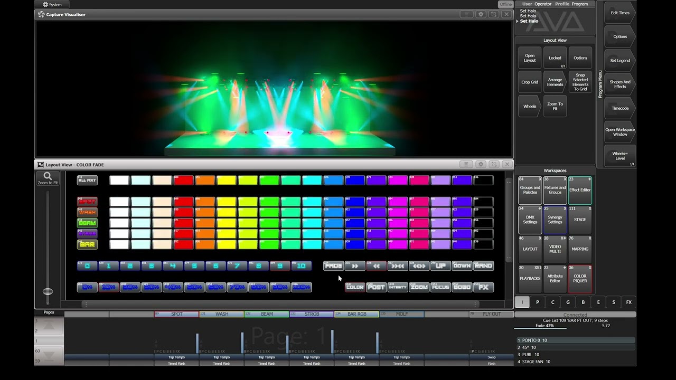Click Snap Selected Elements To Grid
The height and width of the screenshot is (380, 676).
[x=580, y=82]
